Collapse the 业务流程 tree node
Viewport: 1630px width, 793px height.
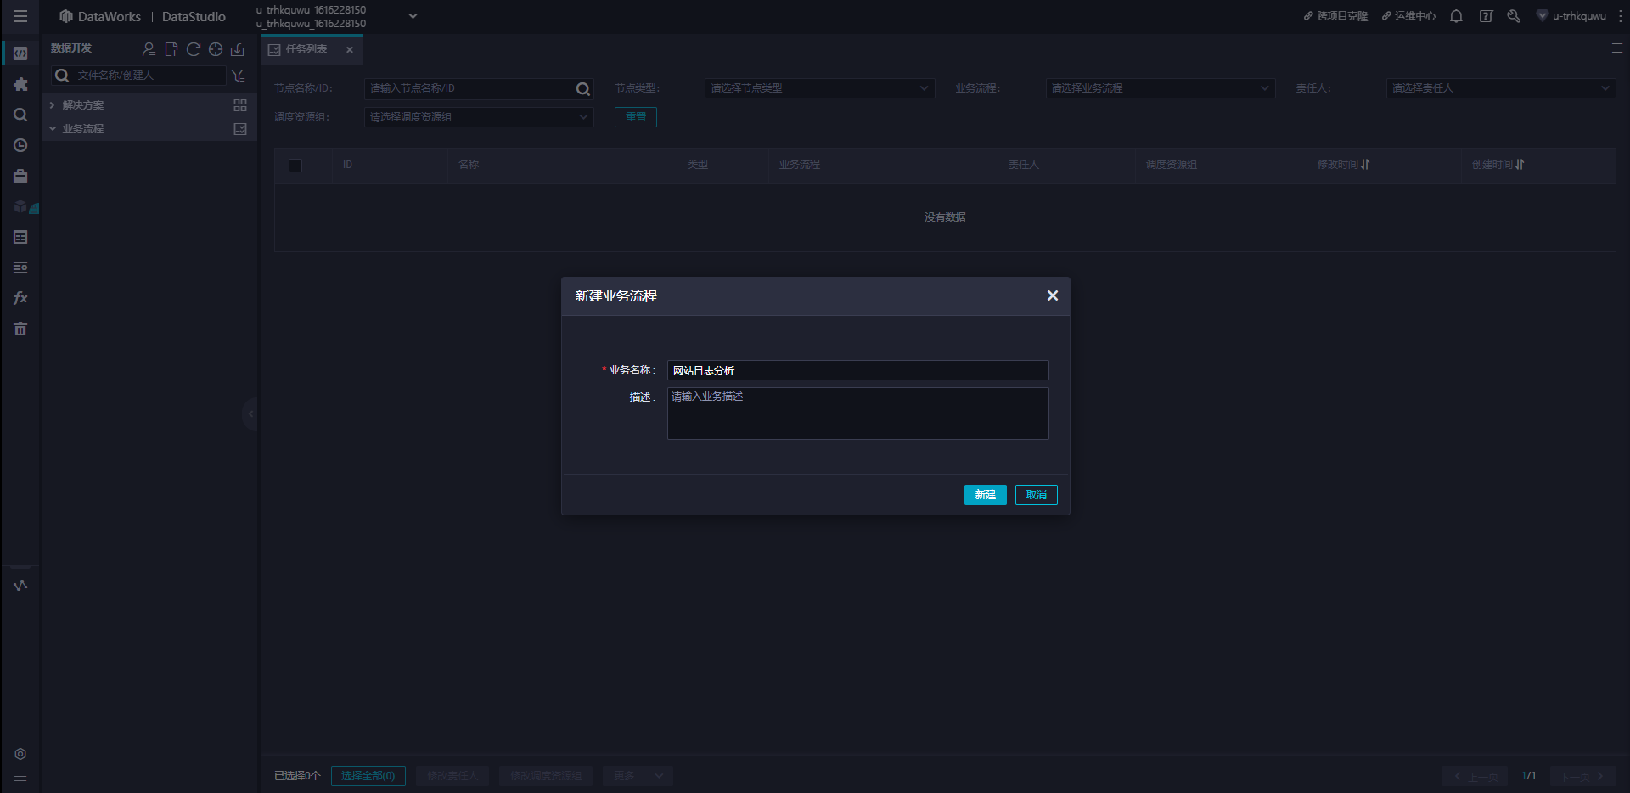click(x=52, y=129)
